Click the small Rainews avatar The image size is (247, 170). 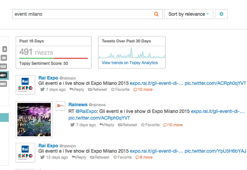tap(60, 106)
